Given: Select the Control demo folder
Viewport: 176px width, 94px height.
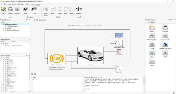Looking at the screenshot, I should [9, 70].
